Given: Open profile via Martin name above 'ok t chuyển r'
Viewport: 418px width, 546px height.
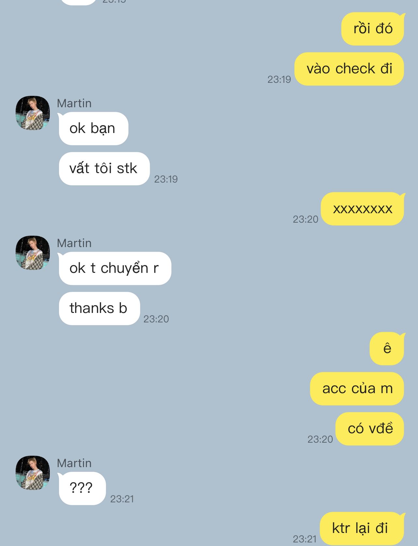Looking at the screenshot, I should pos(74,243).
